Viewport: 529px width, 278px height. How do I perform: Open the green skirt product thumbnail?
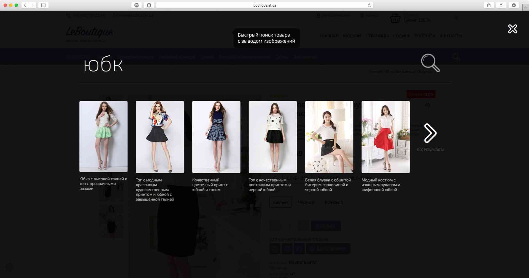(103, 136)
